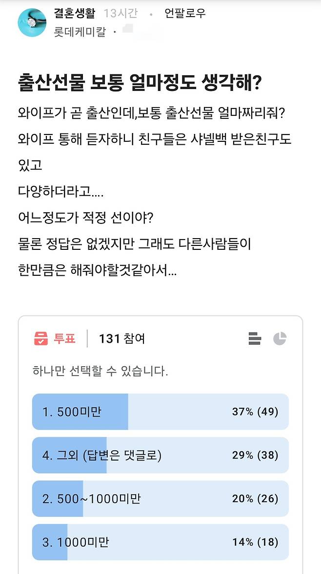The width and height of the screenshot is (321, 574).
Task: Click the red ballot box poll icon
Action: coord(41,338)
